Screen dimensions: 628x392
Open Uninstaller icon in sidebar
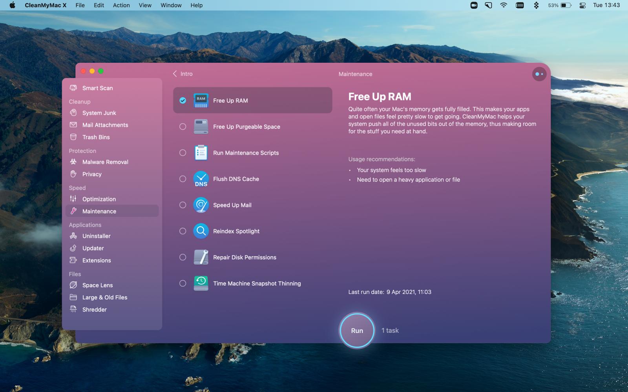click(x=73, y=236)
